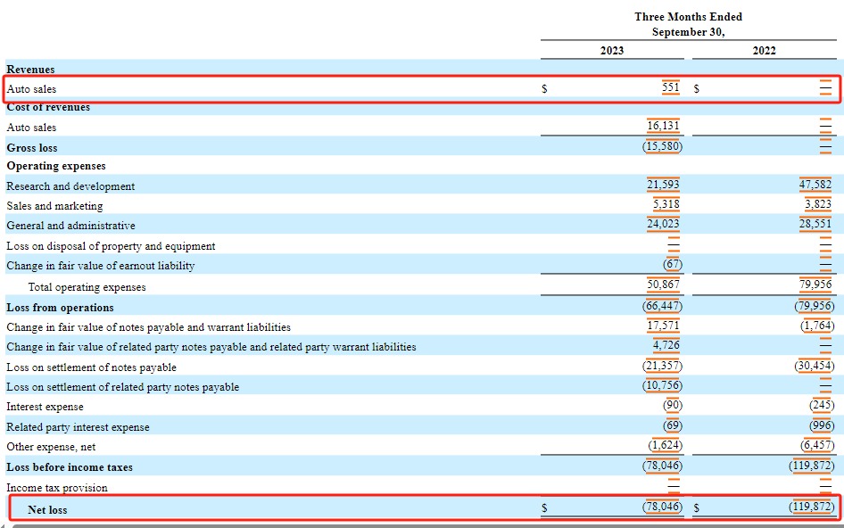Click the '2023' column header
The width and height of the screenshot is (844, 528).
click(x=612, y=51)
